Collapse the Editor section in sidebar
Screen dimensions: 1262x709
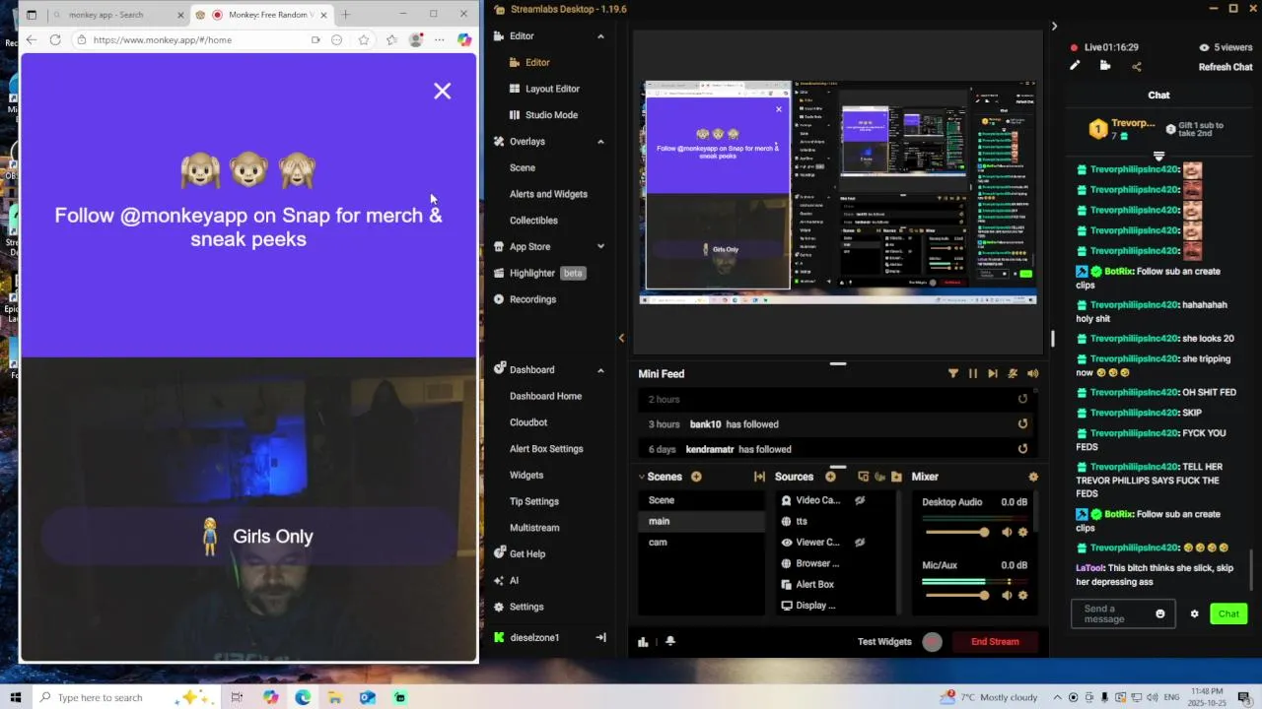click(x=600, y=36)
